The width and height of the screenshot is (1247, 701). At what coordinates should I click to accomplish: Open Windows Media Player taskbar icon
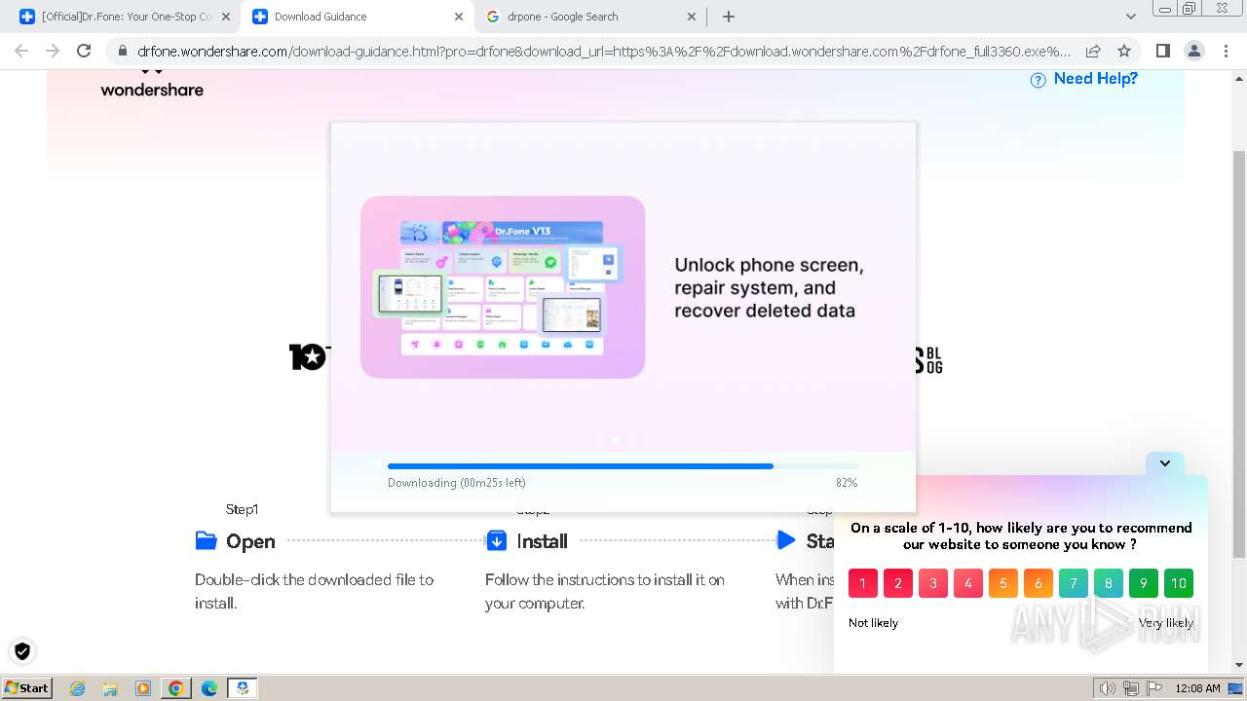pyautogui.click(x=143, y=688)
